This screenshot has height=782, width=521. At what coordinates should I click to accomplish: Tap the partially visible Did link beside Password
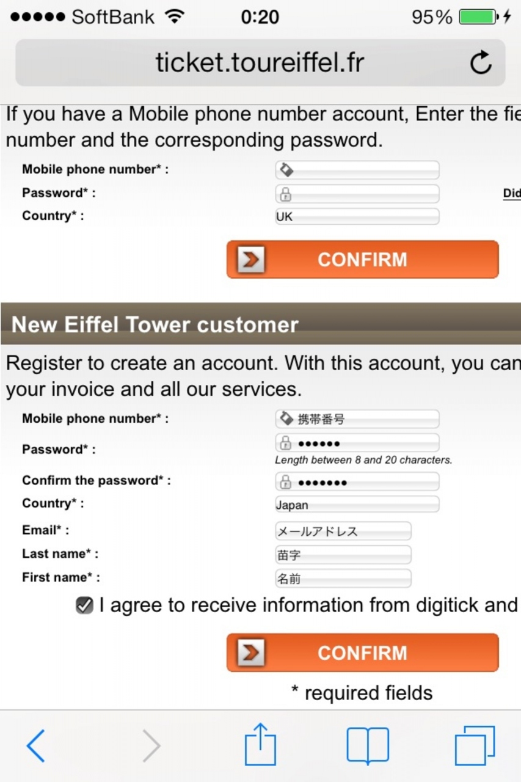[x=512, y=194]
